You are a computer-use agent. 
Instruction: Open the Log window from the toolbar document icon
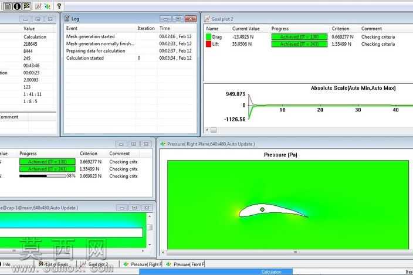click(x=8, y=6)
